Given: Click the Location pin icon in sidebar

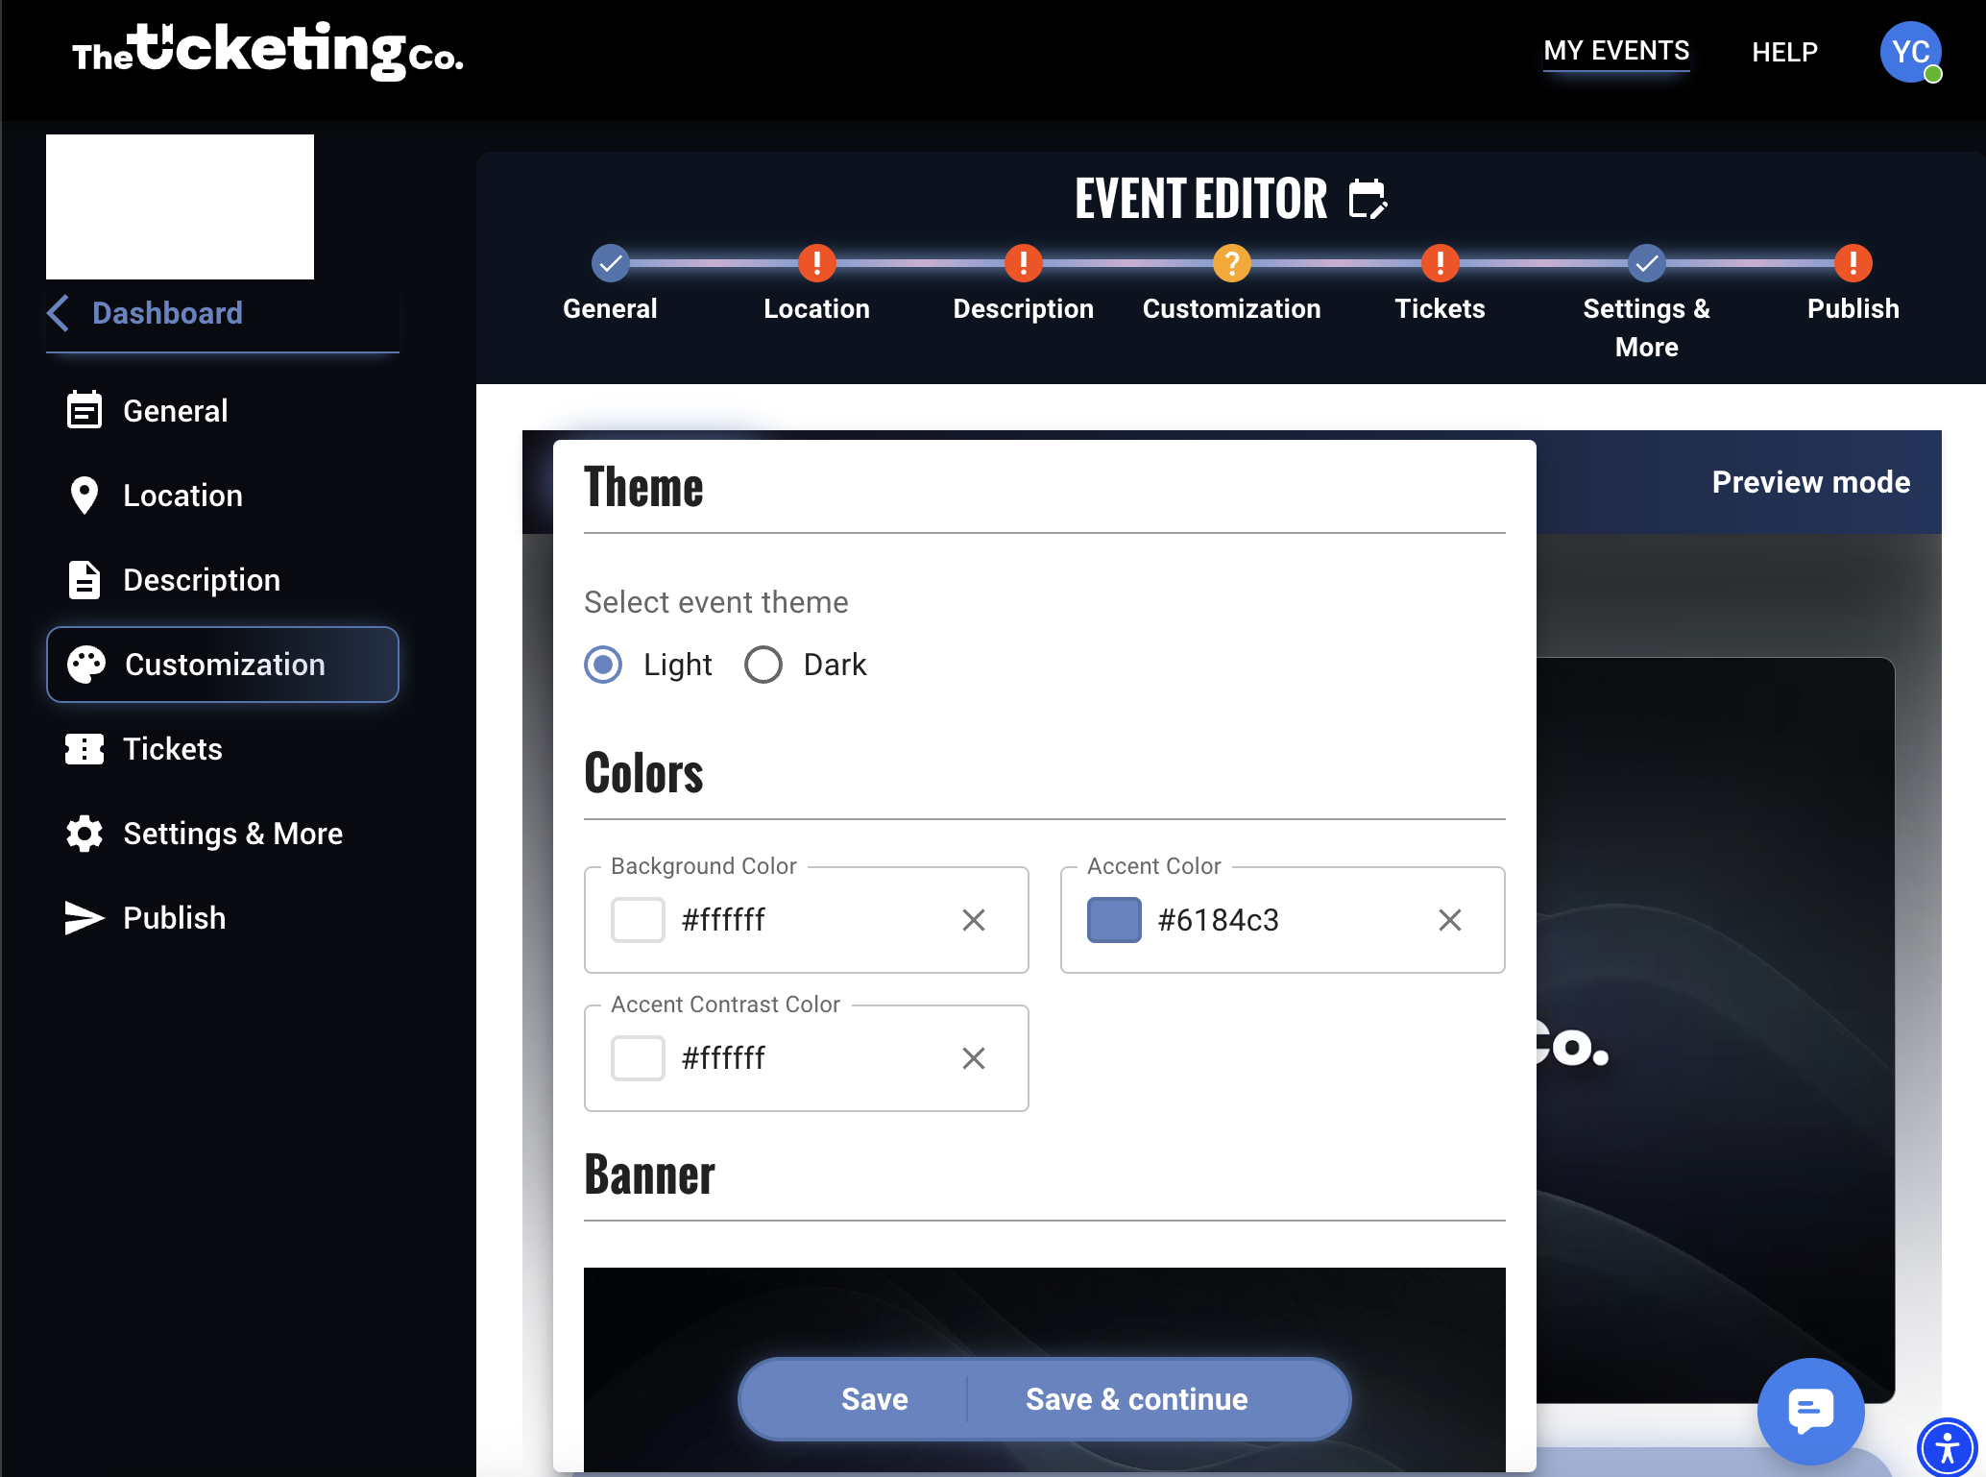Looking at the screenshot, I should [84, 496].
